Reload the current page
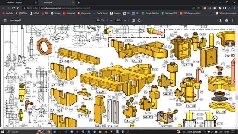The height and width of the screenshot is (134, 238). (x=13, y=8)
